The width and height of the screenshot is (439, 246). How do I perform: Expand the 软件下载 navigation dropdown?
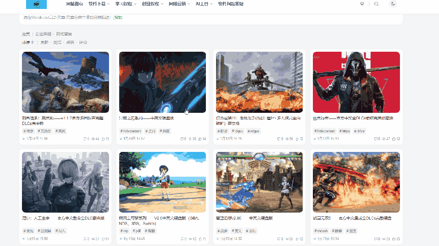99,4
